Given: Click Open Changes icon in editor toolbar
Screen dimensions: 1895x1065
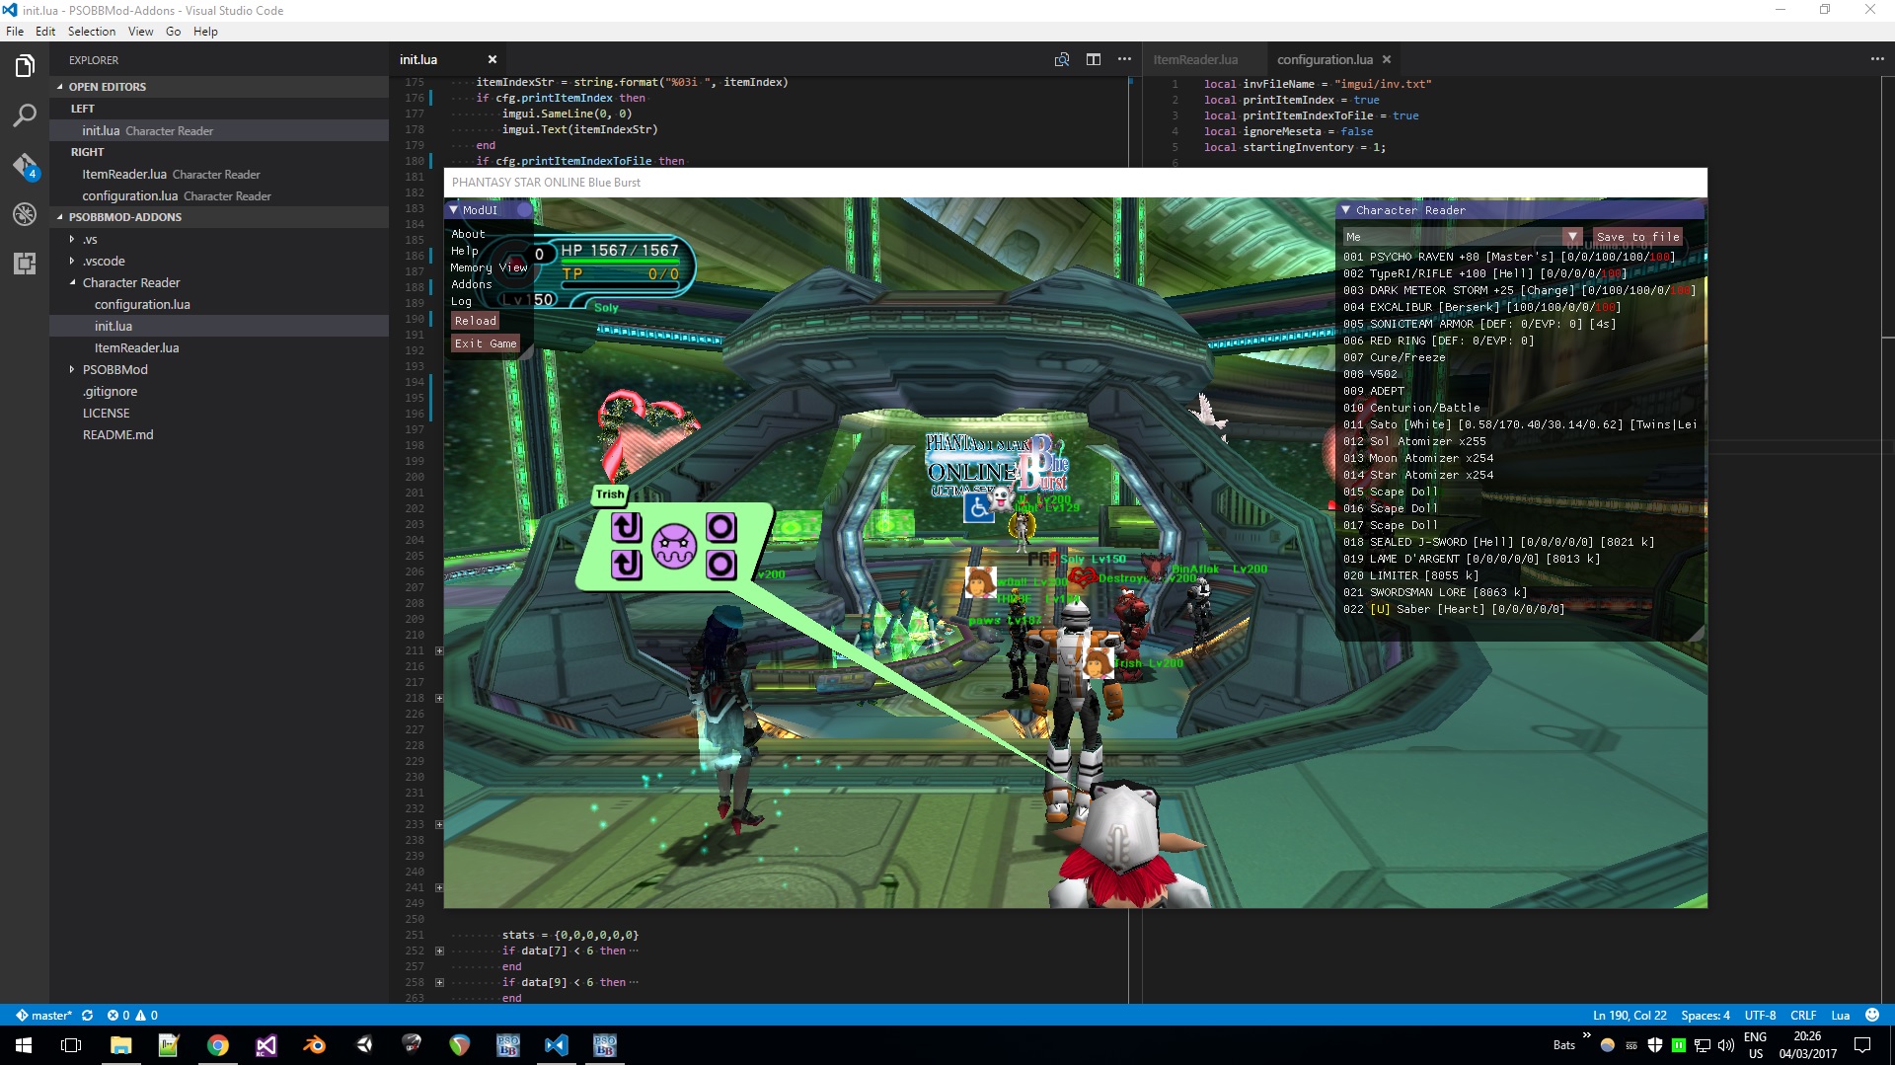Looking at the screenshot, I should [x=1062, y=59].
